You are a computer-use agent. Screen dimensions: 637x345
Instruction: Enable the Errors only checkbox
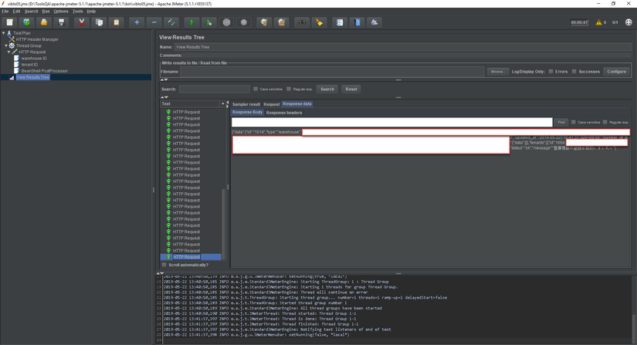[x=551, y=72]
